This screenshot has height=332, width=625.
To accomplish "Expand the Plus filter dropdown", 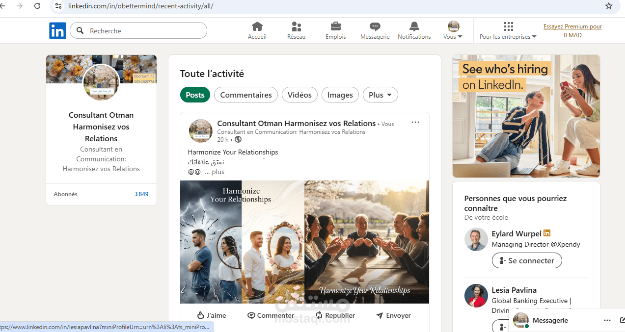I will (380, 95).
